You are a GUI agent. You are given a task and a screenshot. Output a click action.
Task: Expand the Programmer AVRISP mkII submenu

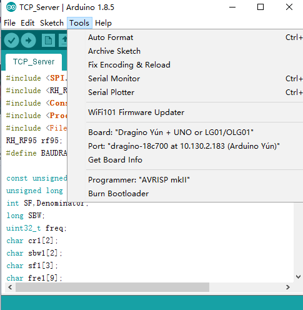(185, 180)
